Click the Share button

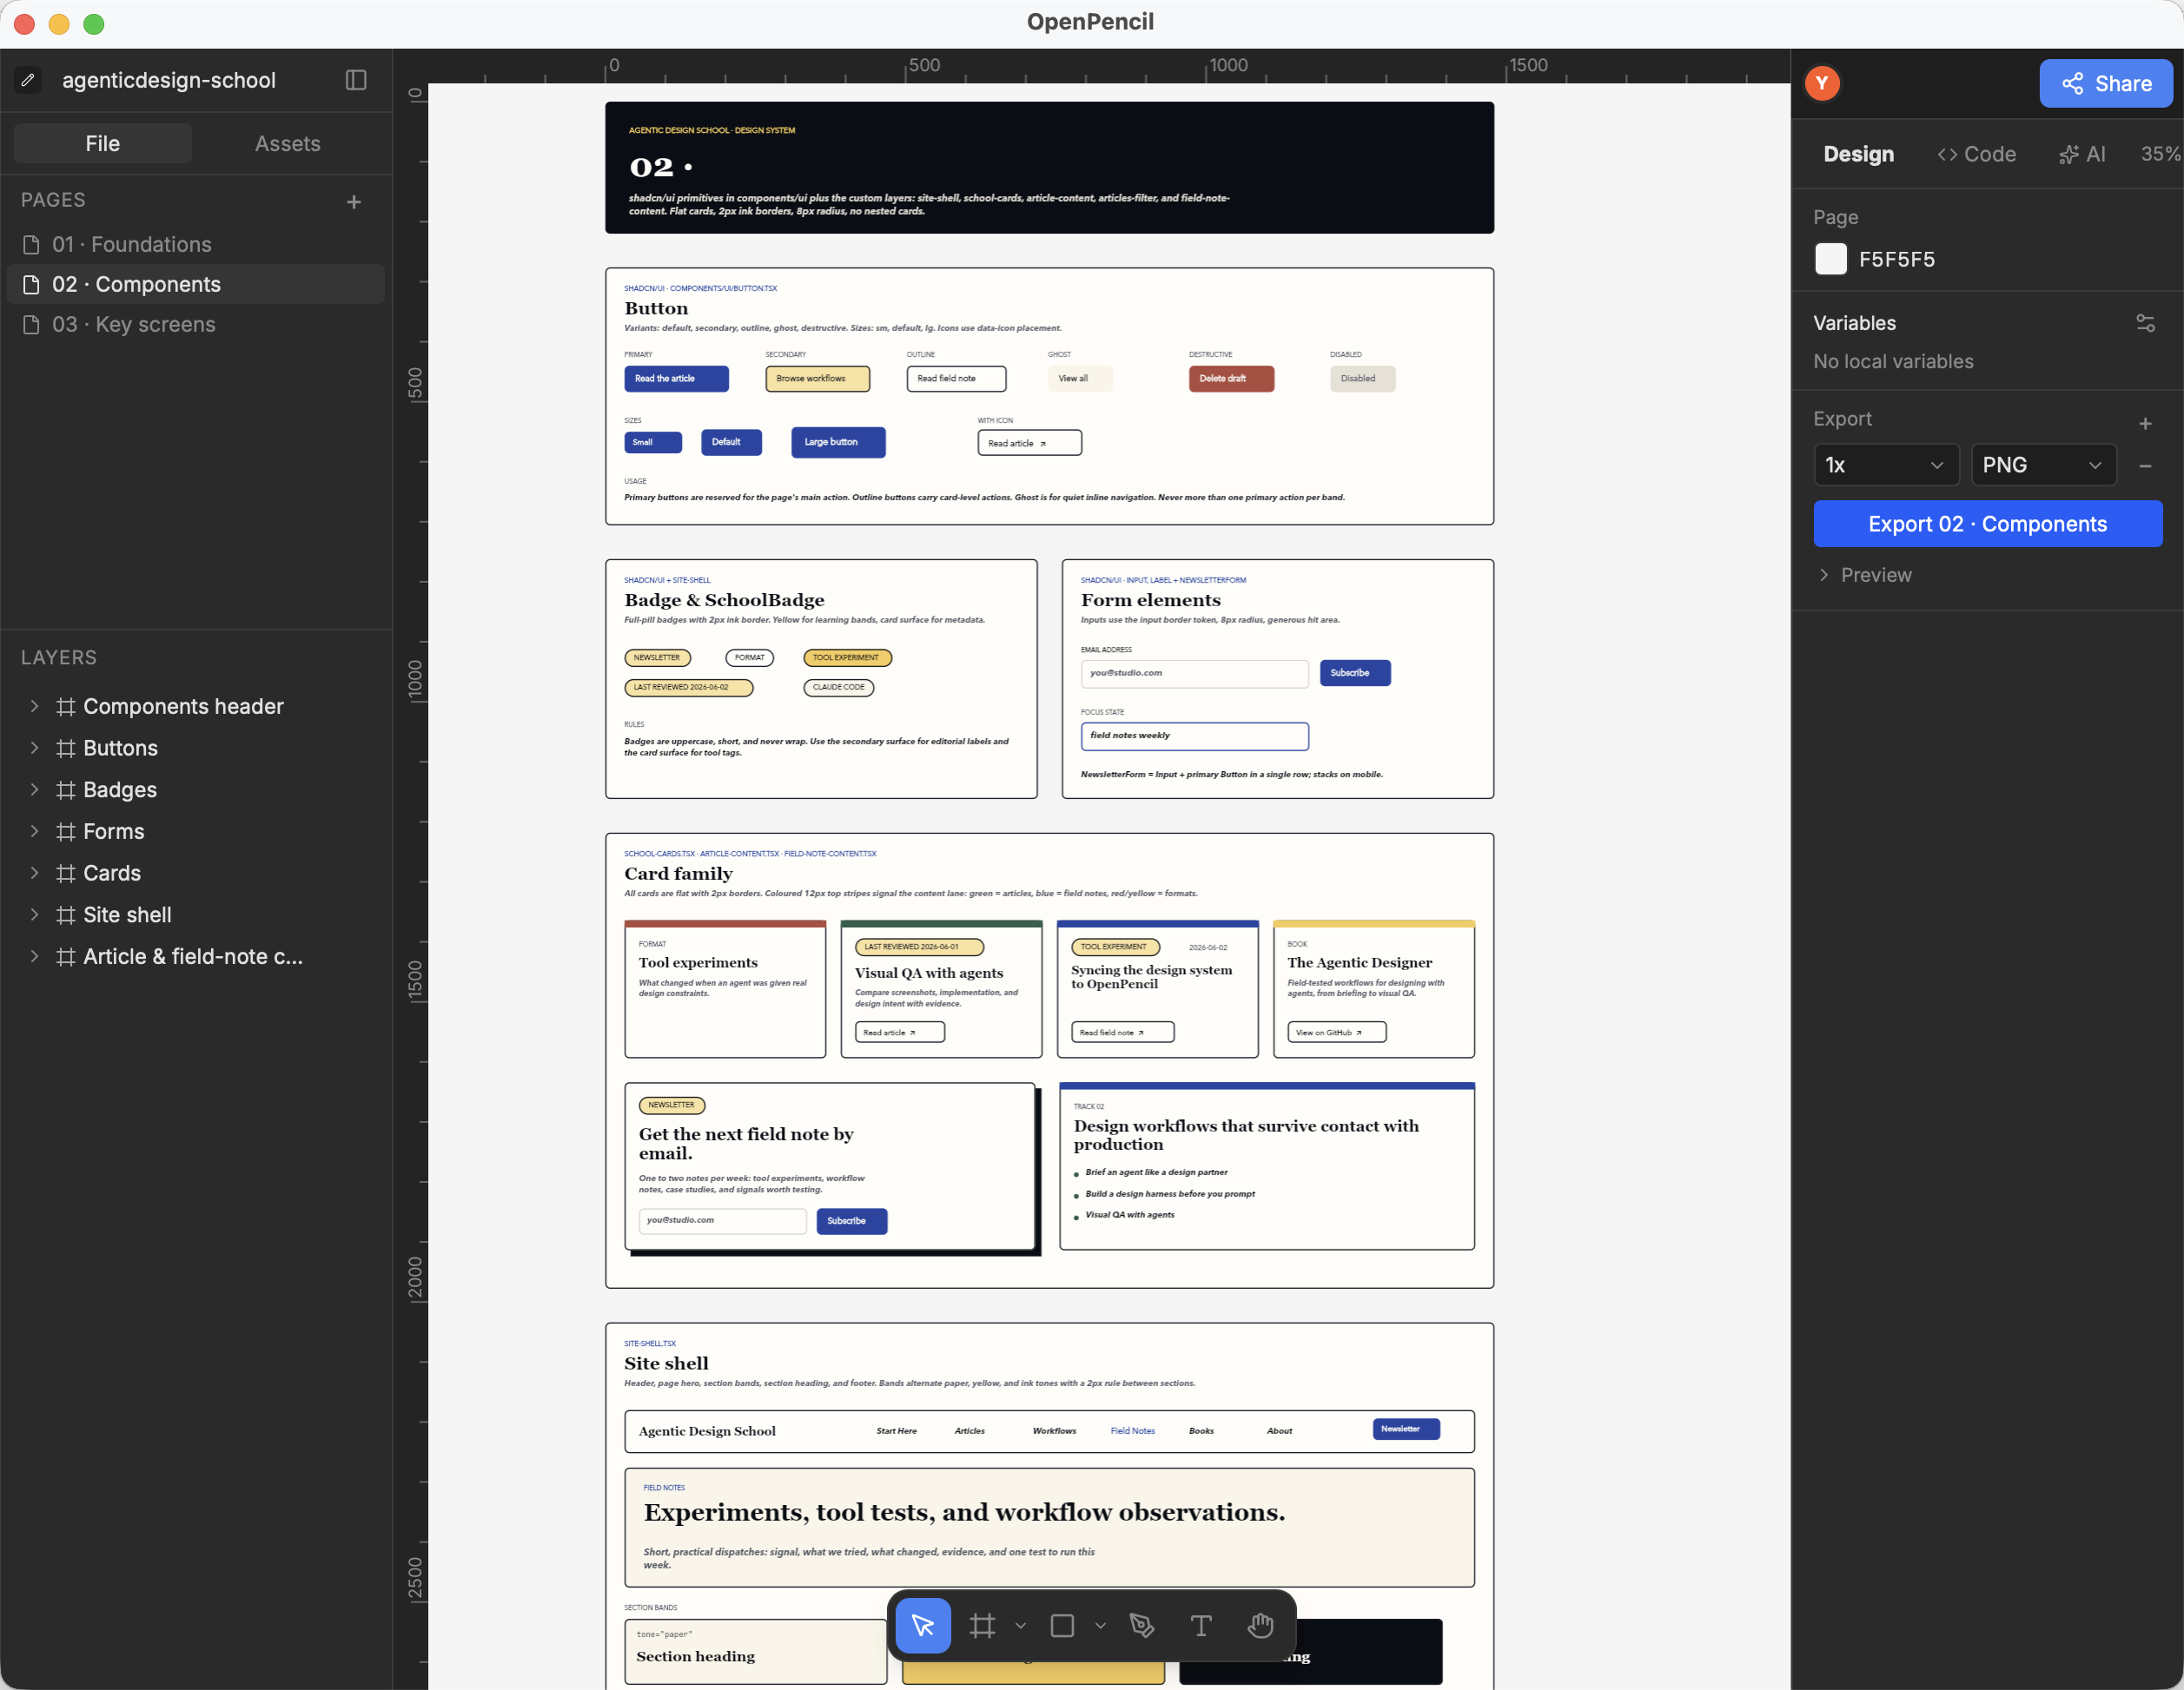pos(2106,83)
